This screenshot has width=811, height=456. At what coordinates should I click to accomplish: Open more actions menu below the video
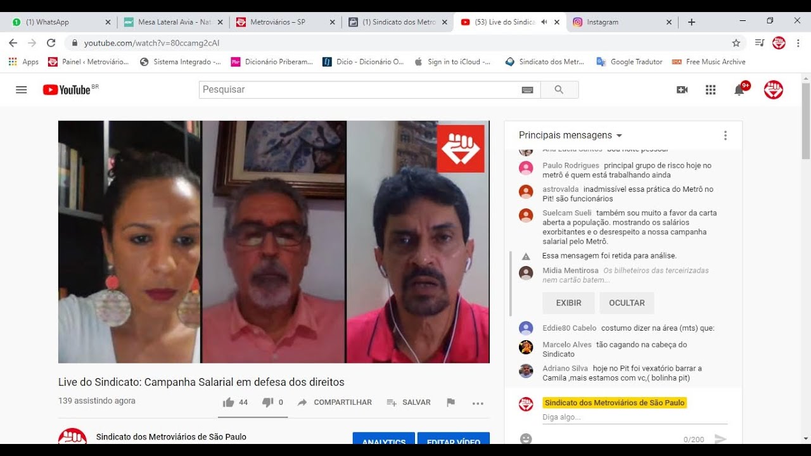coord(478,403)
